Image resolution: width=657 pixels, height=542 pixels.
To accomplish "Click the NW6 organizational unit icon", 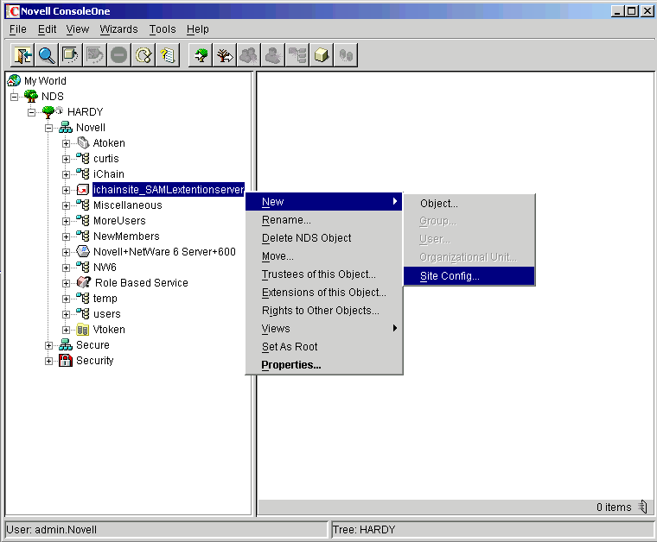I will pos(83,267).
